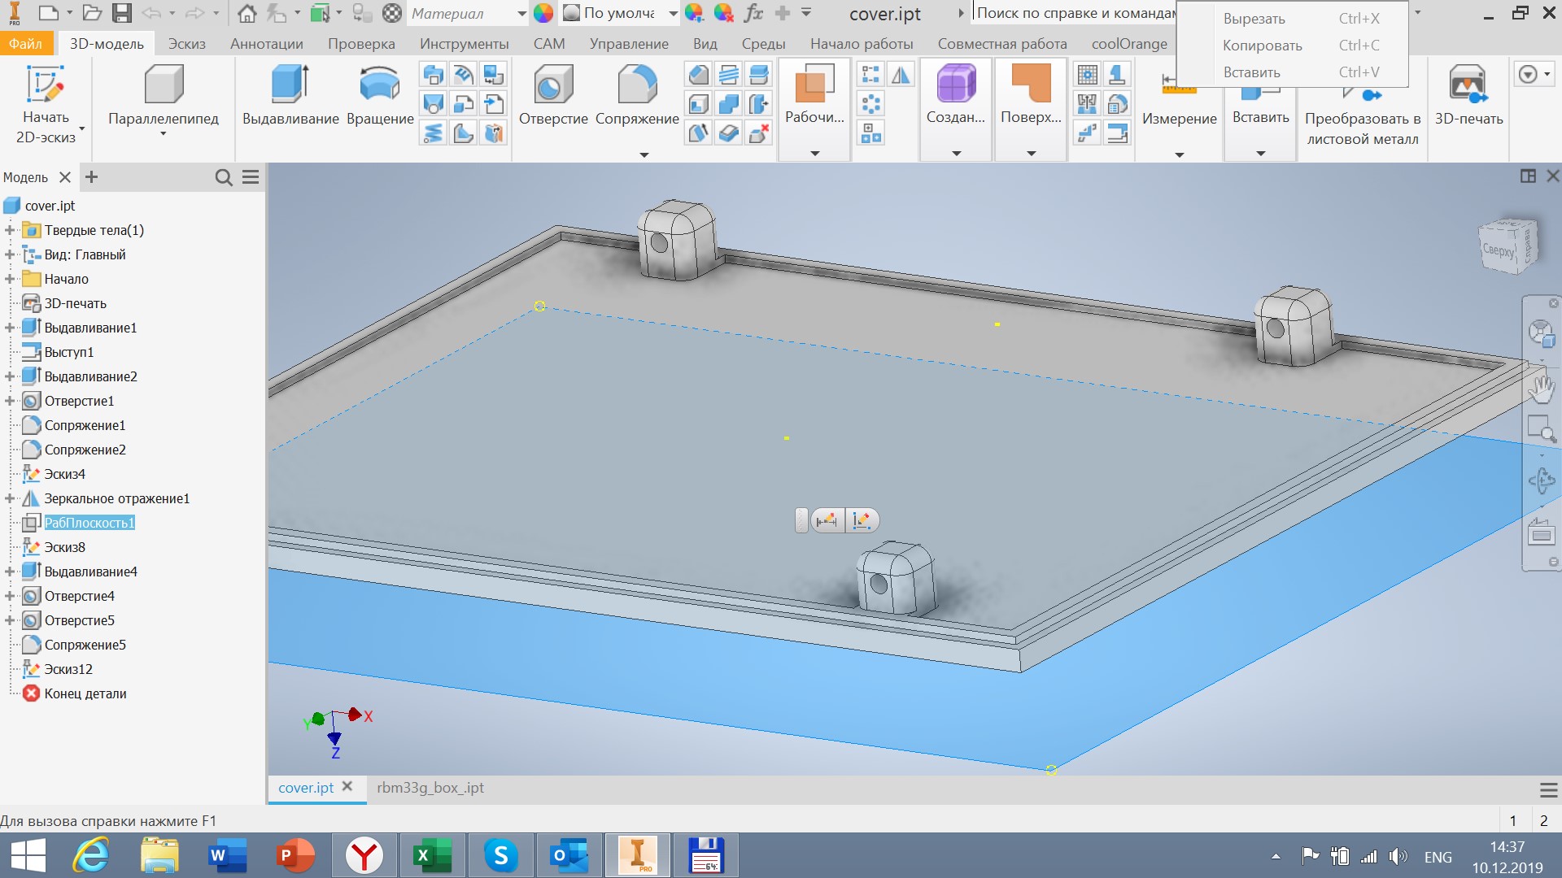Open the rbm33g_box_ipt document tab
Image resolution: width=1562 pixels, height=878 pixels.
430,788
